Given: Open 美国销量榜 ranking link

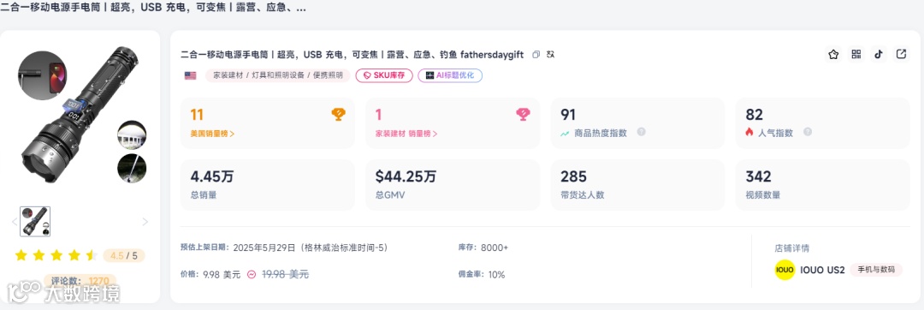Looking at the screenshot, I should tap(212, 134).
